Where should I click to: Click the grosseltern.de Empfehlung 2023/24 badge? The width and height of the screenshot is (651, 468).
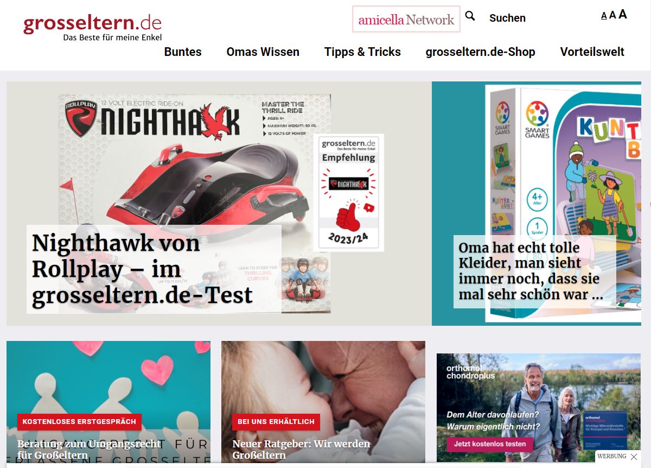pyautogui.click(x=349, y=193)
